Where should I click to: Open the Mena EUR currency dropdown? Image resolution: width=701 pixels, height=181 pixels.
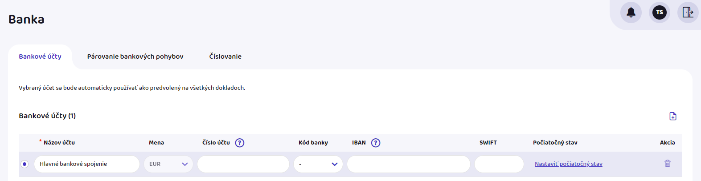click(168, 164)
